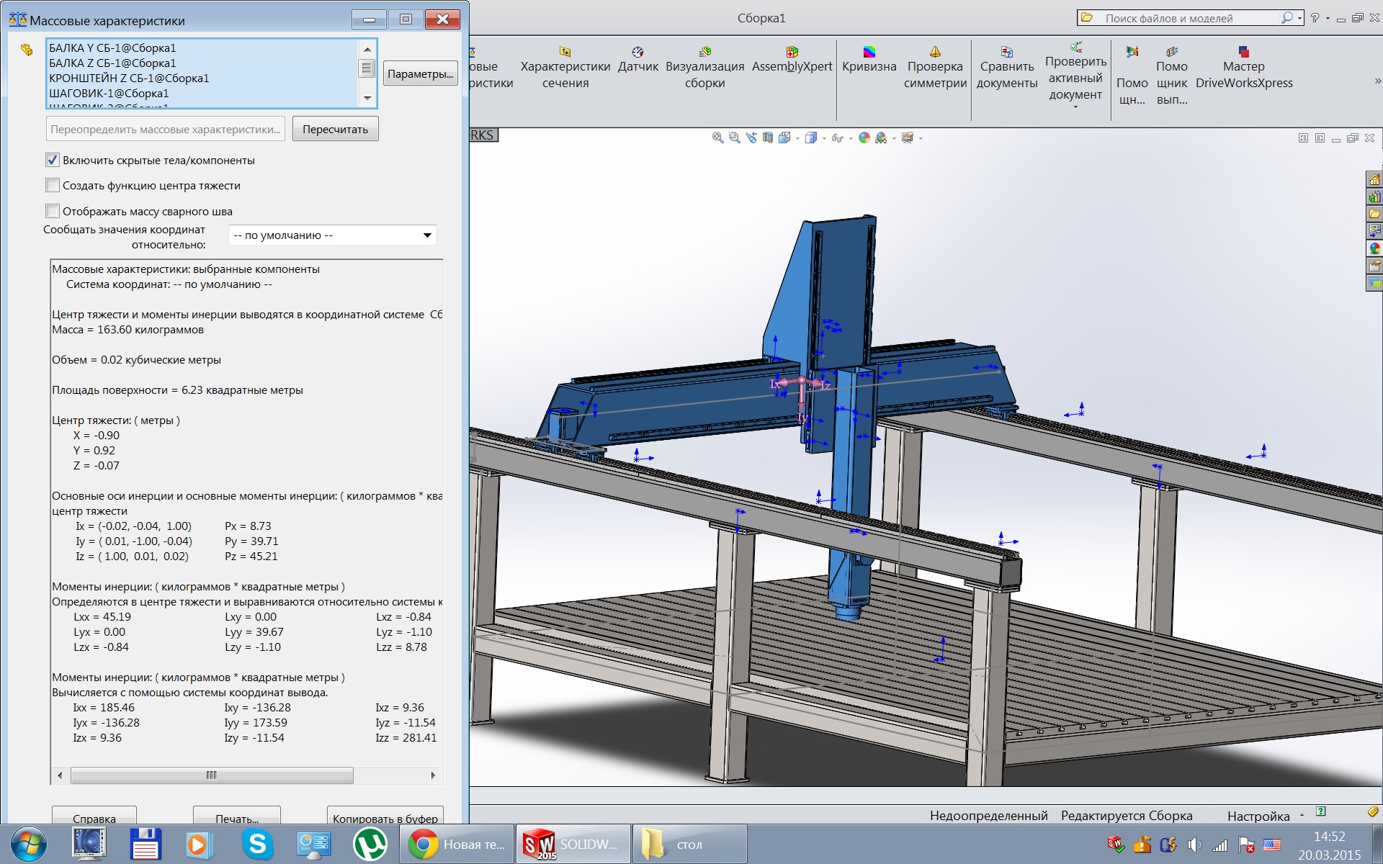Open the coordinate system 'по умолчанию' dropdown
The height and width of the screenshot is (864, 1383).
tap(426, 235)
